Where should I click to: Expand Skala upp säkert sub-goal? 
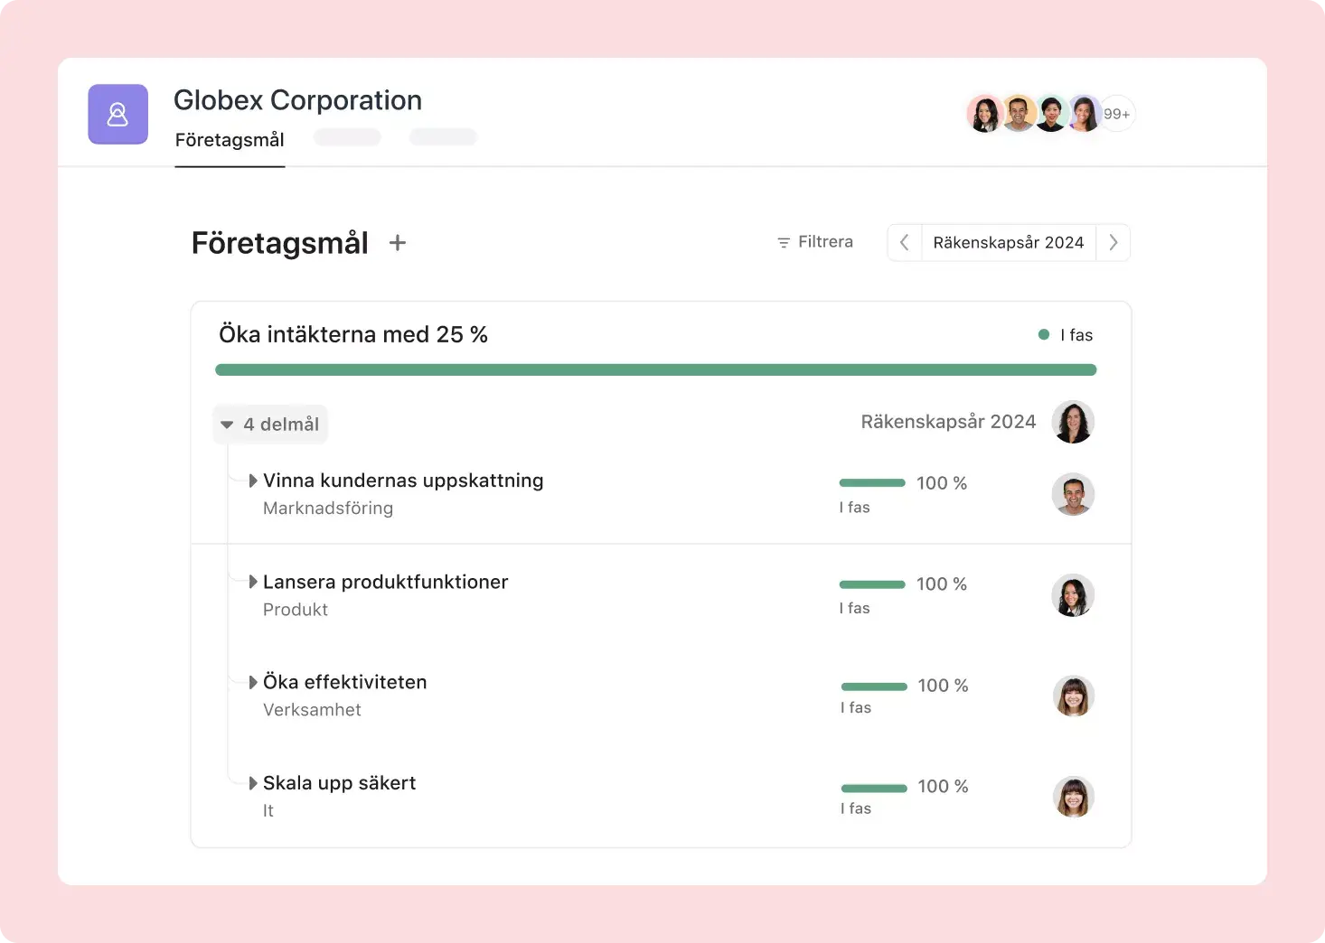(253, 783)
